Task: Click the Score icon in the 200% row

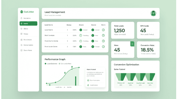Action: [103, 36]
